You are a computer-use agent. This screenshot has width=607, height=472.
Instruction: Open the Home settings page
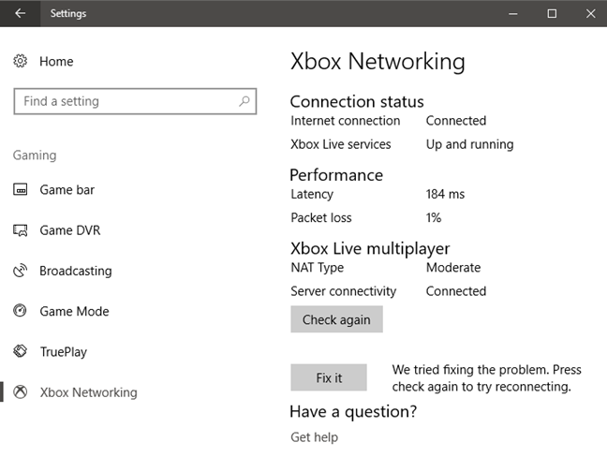tap(56, 61)
